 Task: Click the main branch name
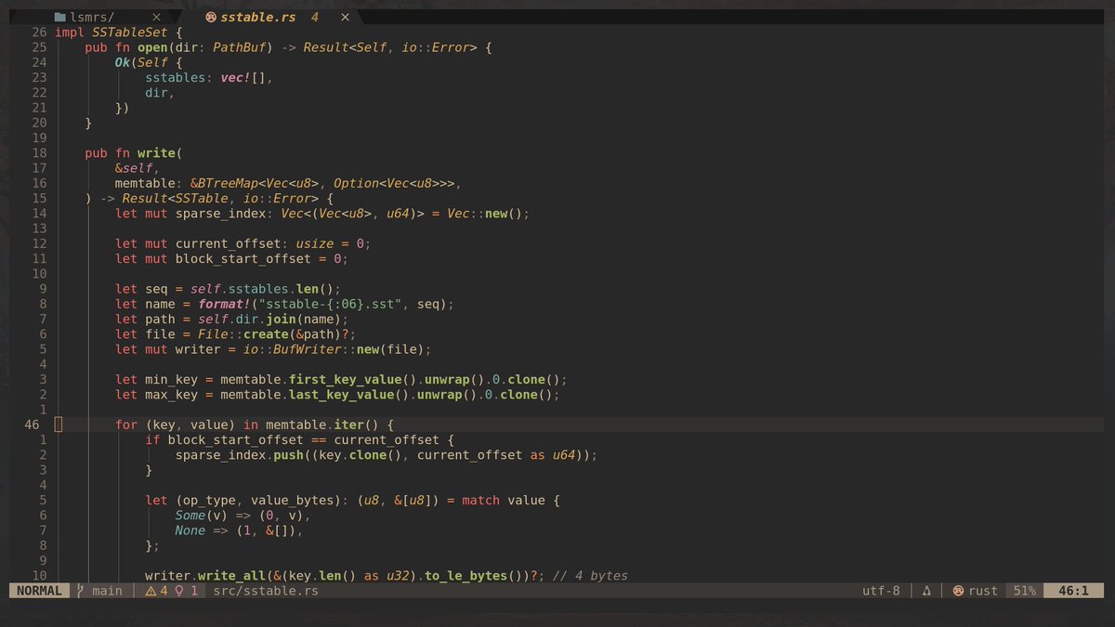tap(107, 591)
